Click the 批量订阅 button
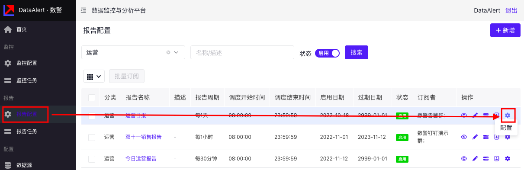524x170 pixels. (x=127, y=76)
